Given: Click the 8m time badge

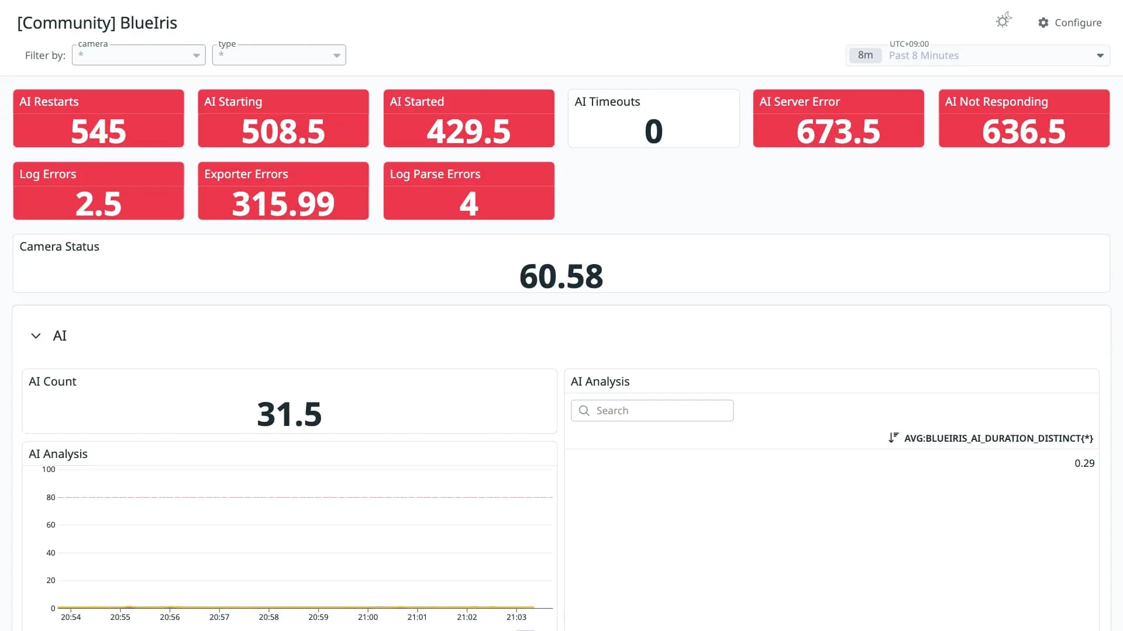Looking at the screenshot, I should point(865,56).
